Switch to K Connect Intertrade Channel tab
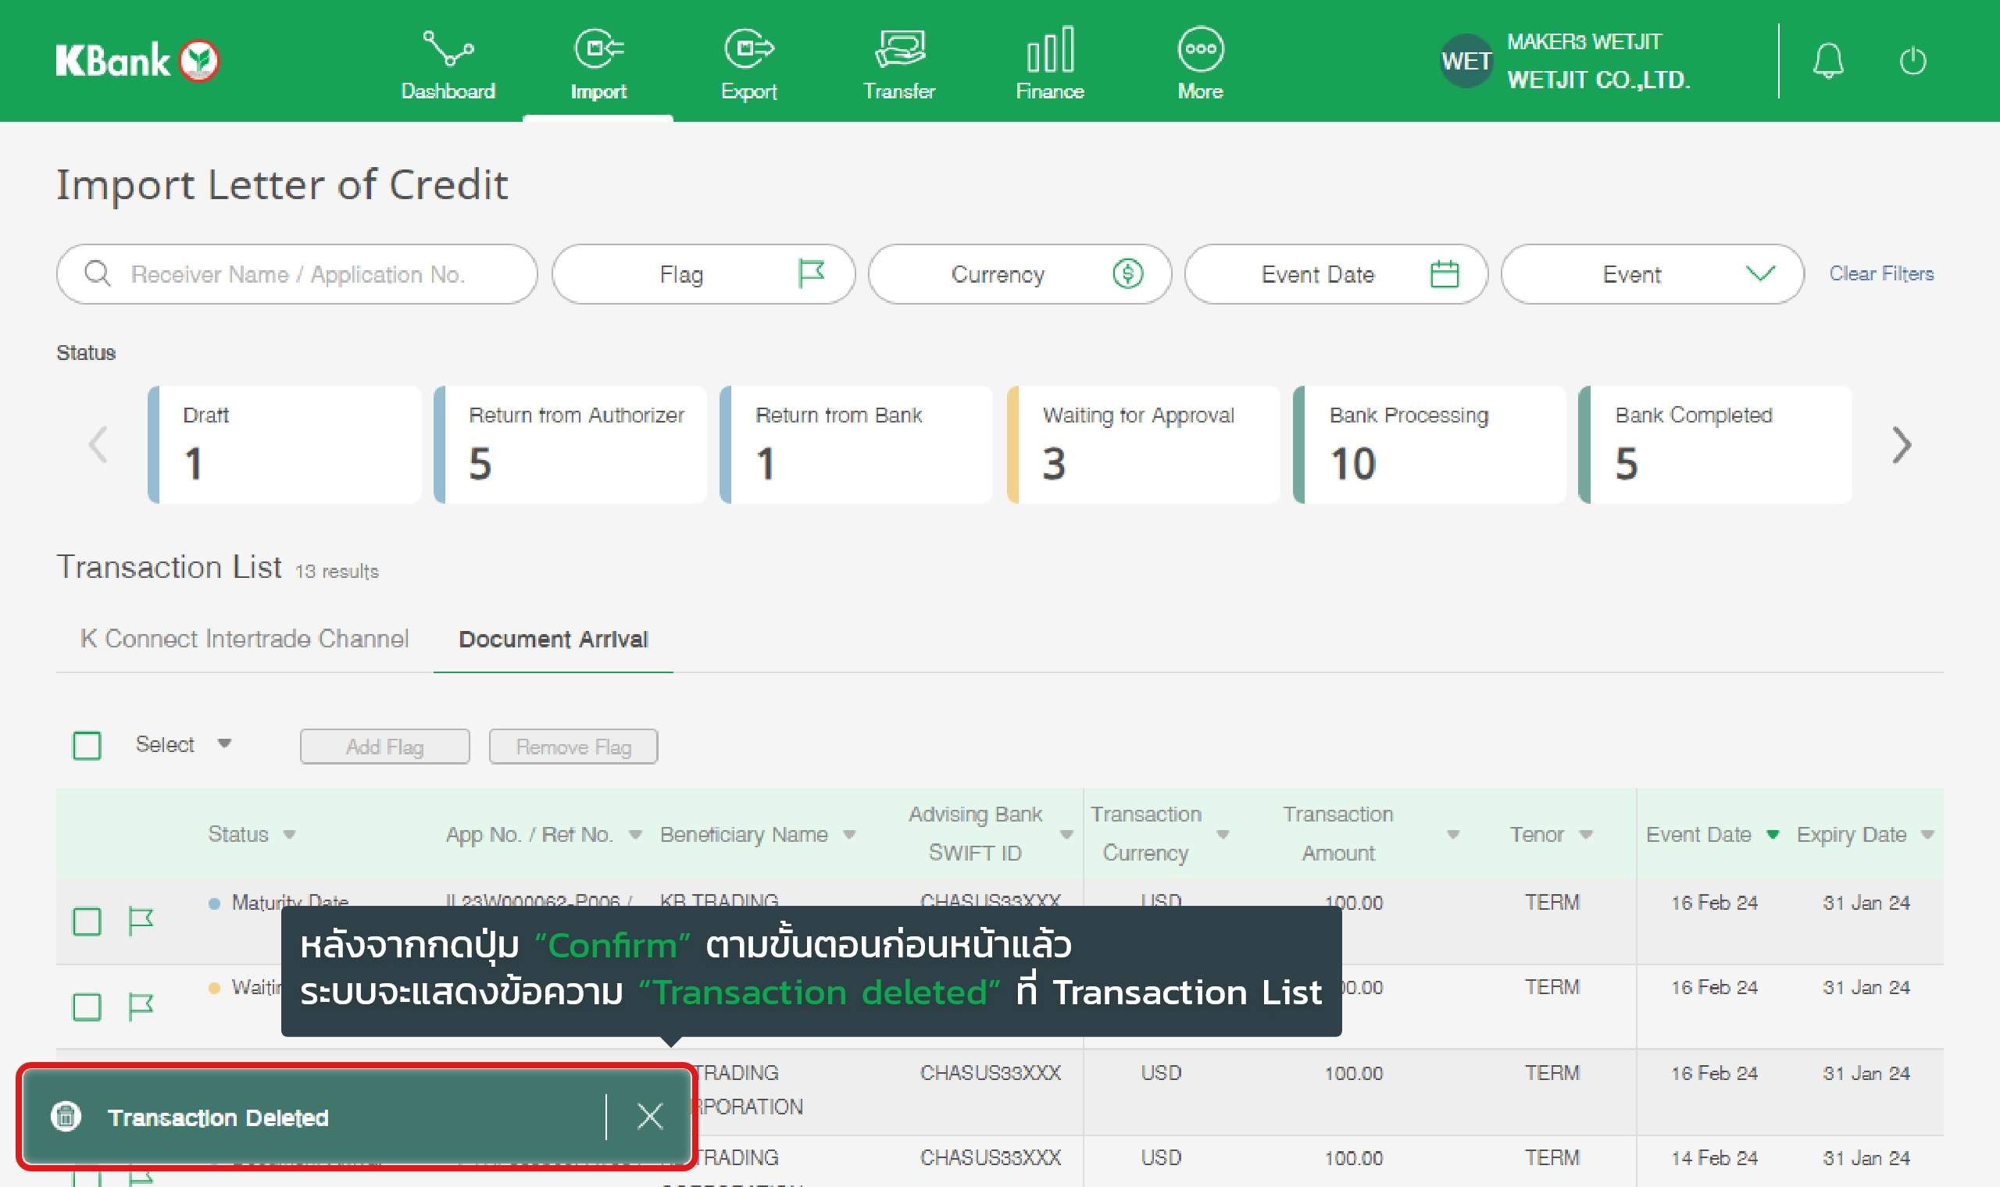 point(244,639)
